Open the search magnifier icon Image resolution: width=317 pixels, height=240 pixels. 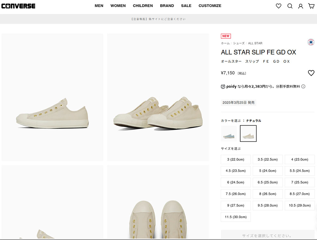pyautogui.click(x=290, y=6)
